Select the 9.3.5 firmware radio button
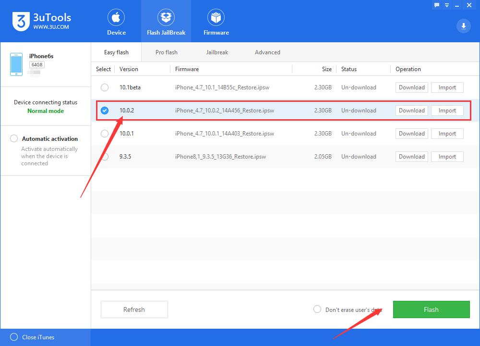The image size is (480, 346). point(105,157)
